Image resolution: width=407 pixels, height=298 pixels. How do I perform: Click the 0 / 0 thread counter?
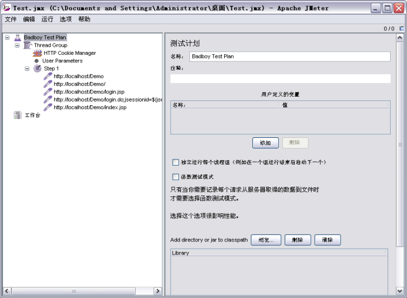pos(389,29)
